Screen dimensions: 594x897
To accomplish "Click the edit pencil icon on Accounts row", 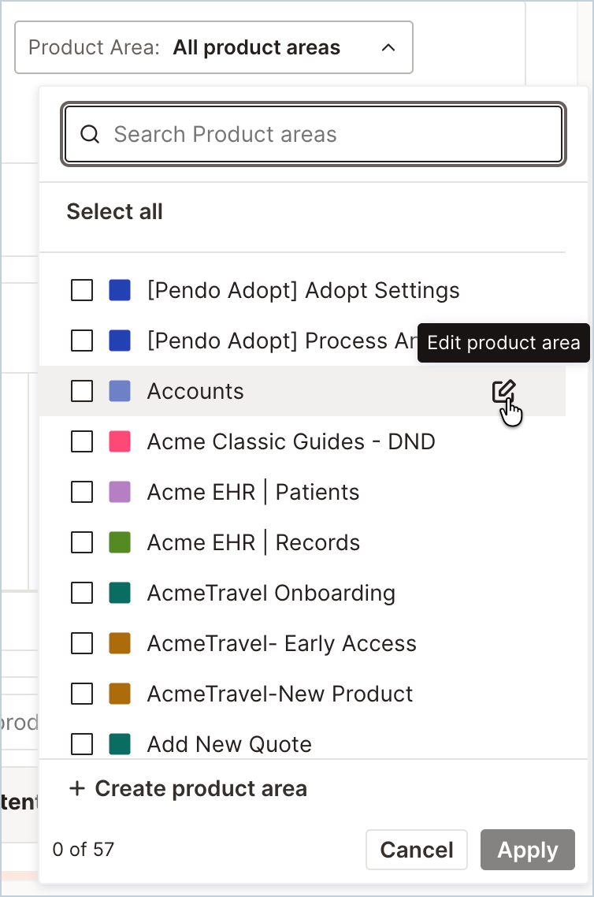I will tap(503, 391).
